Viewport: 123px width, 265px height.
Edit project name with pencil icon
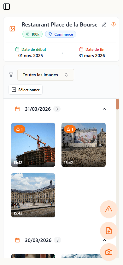(x=104, y=25)
